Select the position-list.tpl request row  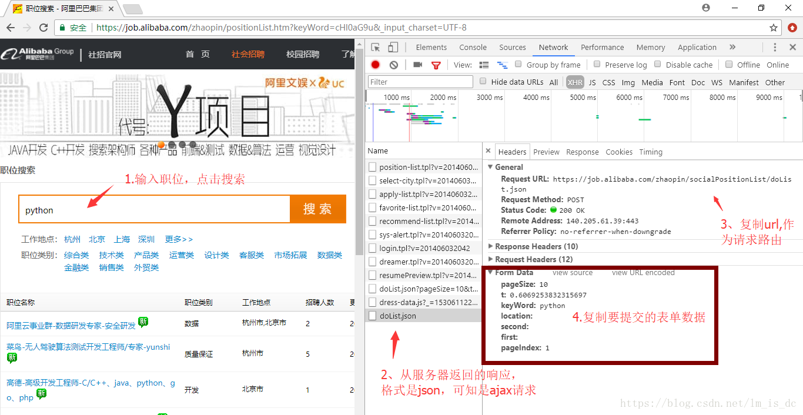(x=423, y=167)
